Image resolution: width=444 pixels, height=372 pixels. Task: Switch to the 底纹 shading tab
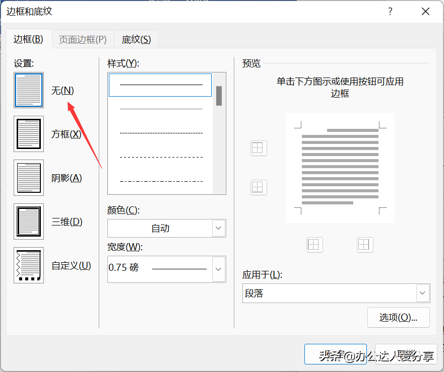click(136, 39)
